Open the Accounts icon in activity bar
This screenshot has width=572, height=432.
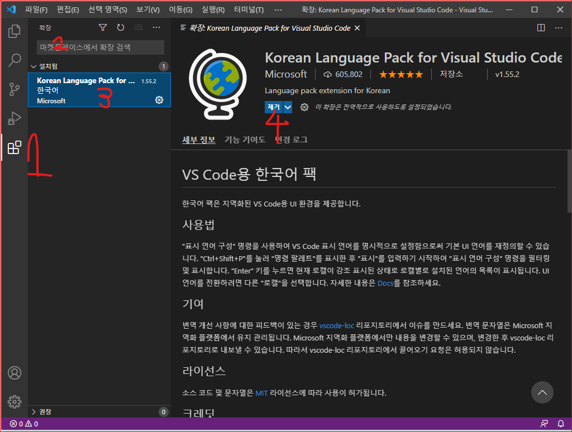pyautogui.click(x=14, y=373)
